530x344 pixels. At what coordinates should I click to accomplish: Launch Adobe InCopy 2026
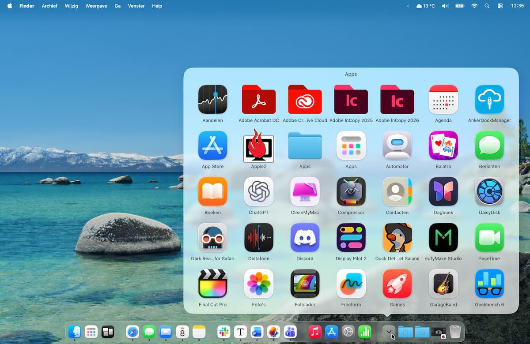click(397, 100)
